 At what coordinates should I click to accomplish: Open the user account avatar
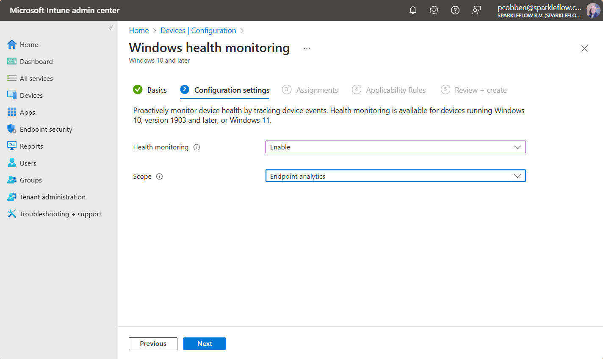coord(593,10)
